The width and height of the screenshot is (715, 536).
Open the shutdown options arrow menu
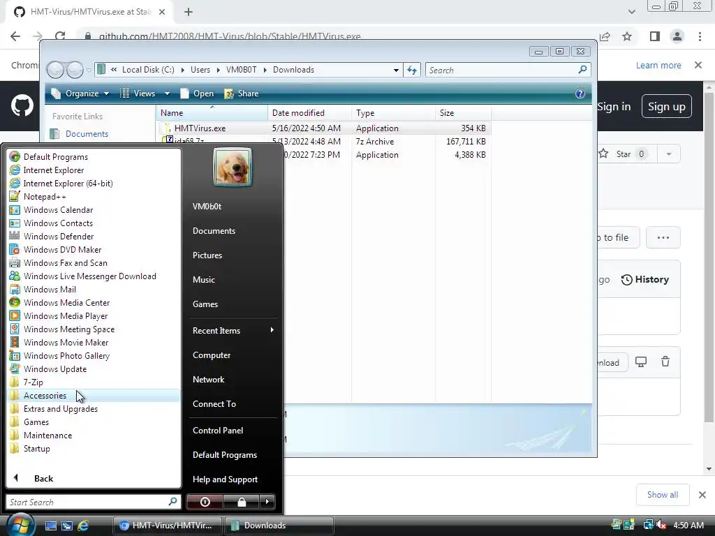(x=267, y=502)
